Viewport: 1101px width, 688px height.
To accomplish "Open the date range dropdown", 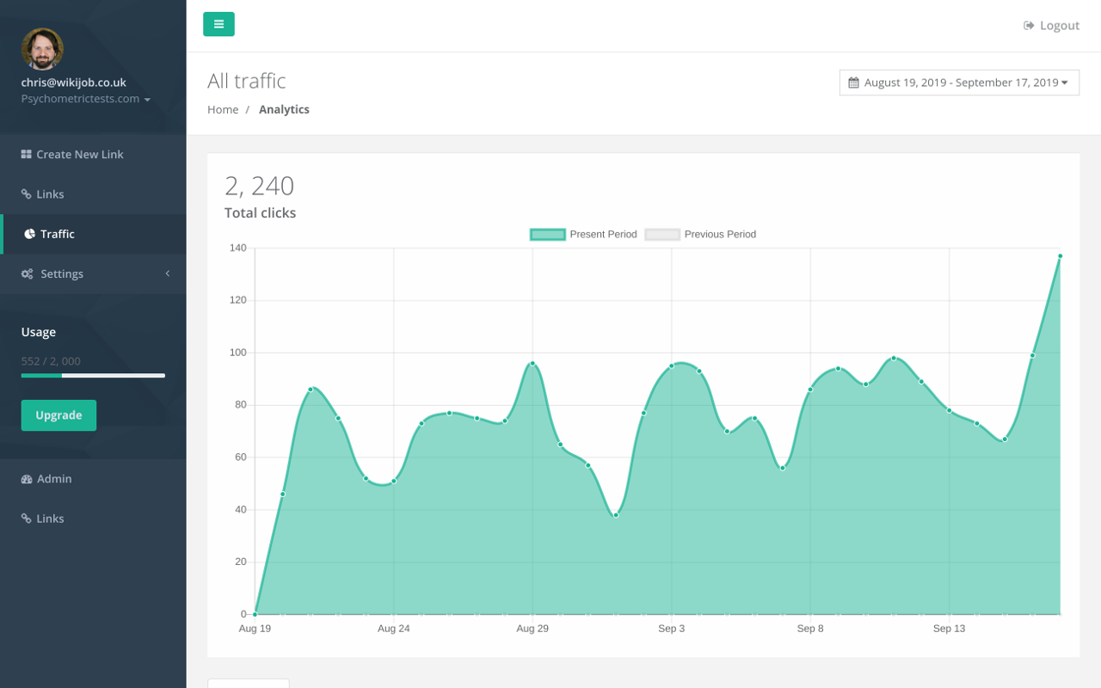I will pyautogui.click(x=959, y=83).
